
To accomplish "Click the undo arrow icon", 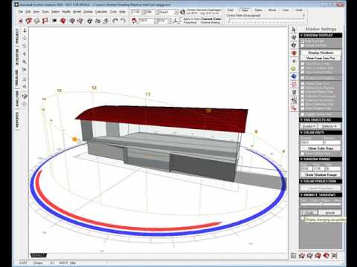I will (115, 21).
